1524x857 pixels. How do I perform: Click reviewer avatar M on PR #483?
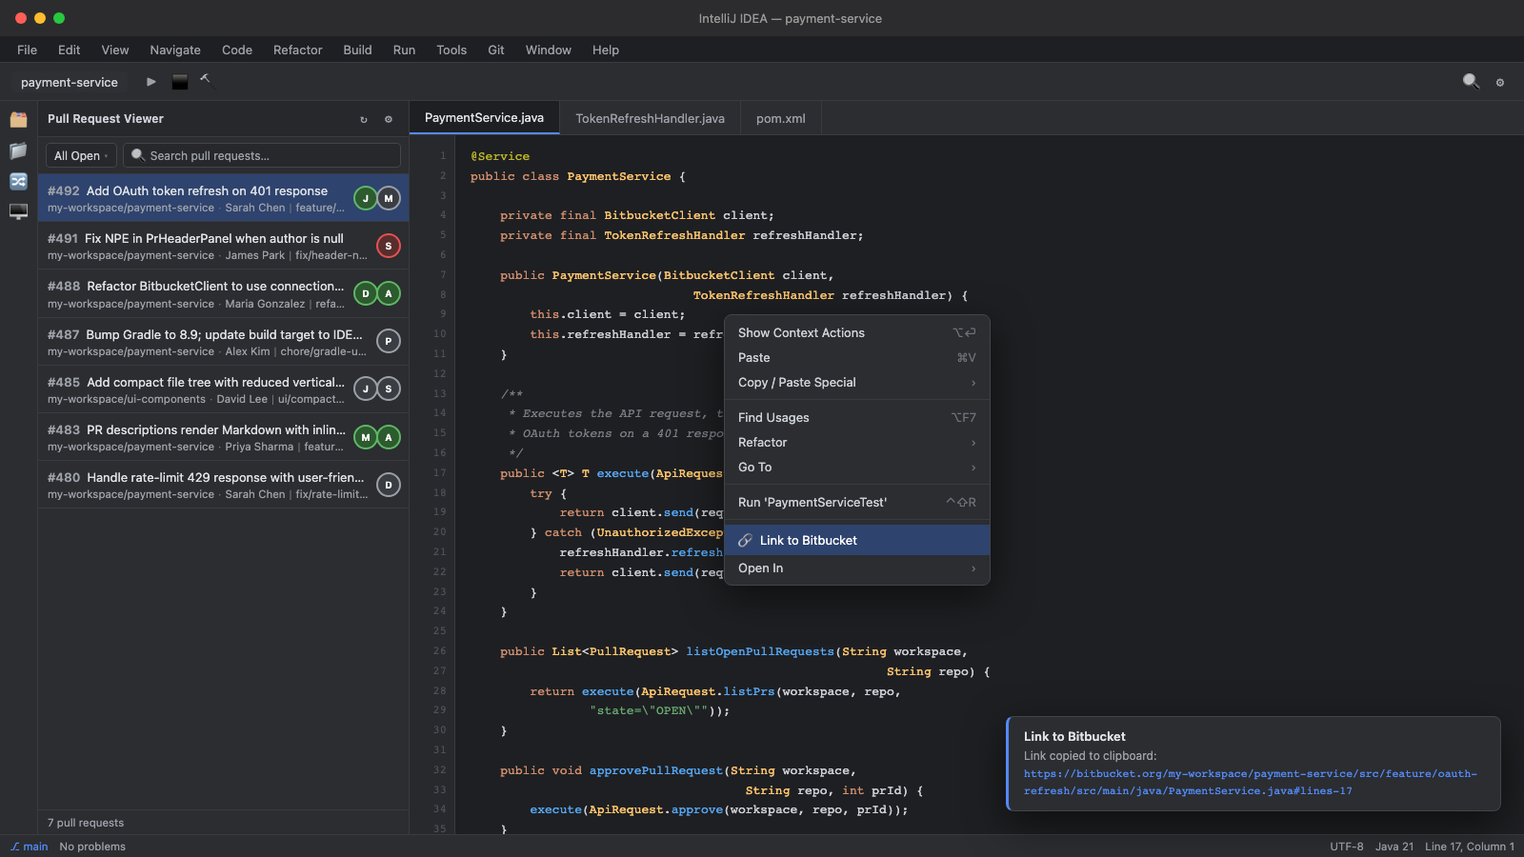point(366,437)
